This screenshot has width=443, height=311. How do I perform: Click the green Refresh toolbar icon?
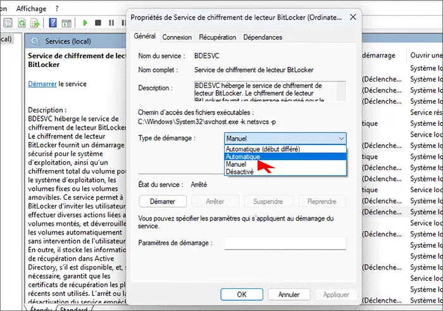(22, 23)
